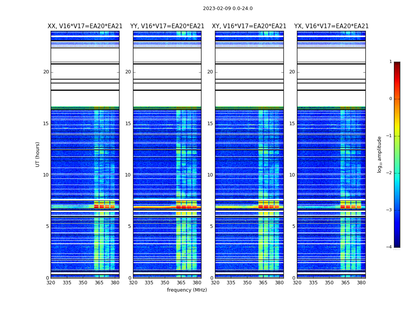
Task: Click the XY panel title text
Action: [249, 26]
